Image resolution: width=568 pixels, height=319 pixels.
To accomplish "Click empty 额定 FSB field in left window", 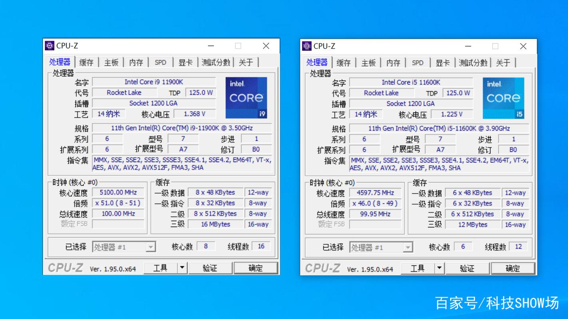I will coord(118,224).
